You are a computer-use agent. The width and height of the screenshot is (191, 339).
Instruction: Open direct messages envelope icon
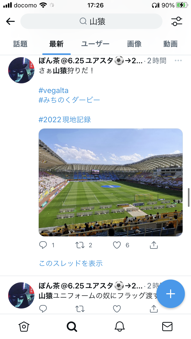click(167, 327)
